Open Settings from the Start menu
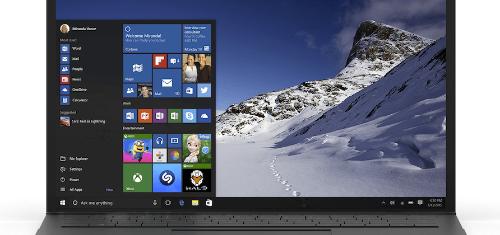 pos(75,169)
